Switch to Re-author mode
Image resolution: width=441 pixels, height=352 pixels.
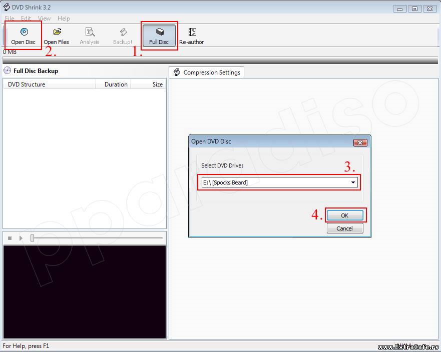192,35
